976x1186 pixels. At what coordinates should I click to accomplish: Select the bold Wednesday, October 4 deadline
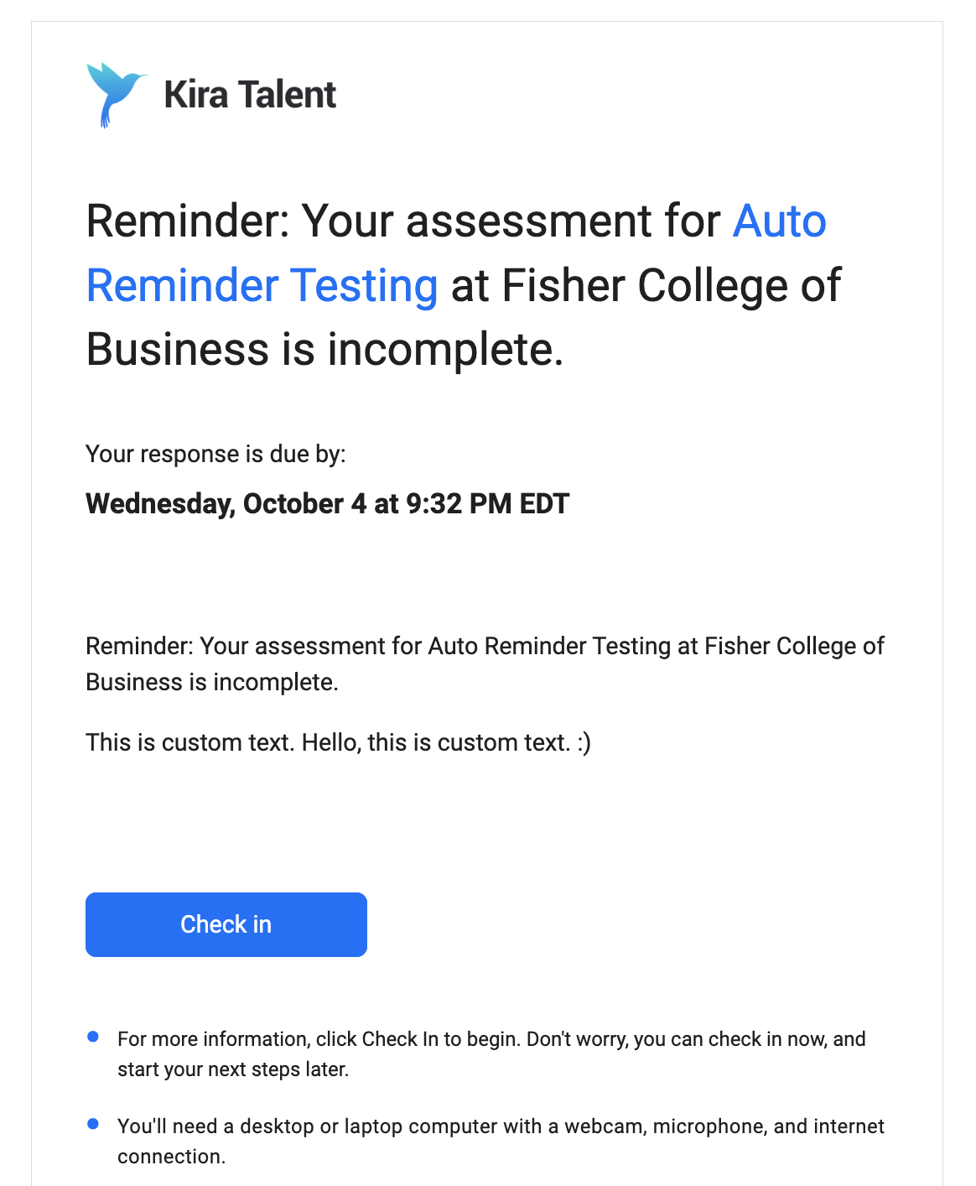click(328, 503)
